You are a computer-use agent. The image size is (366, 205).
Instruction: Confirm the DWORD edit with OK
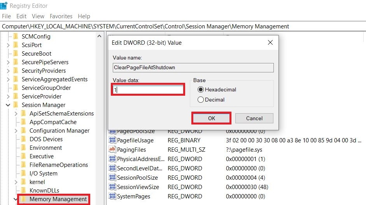coord(212,118)
